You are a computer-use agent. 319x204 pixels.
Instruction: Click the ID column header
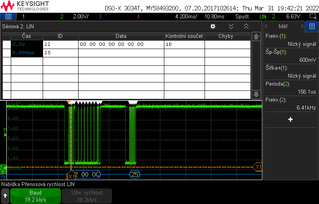61,36
